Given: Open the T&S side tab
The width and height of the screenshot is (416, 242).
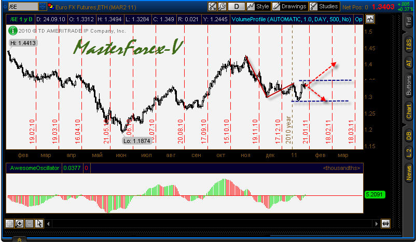Looking at the screenshot, I should [409, 45].
